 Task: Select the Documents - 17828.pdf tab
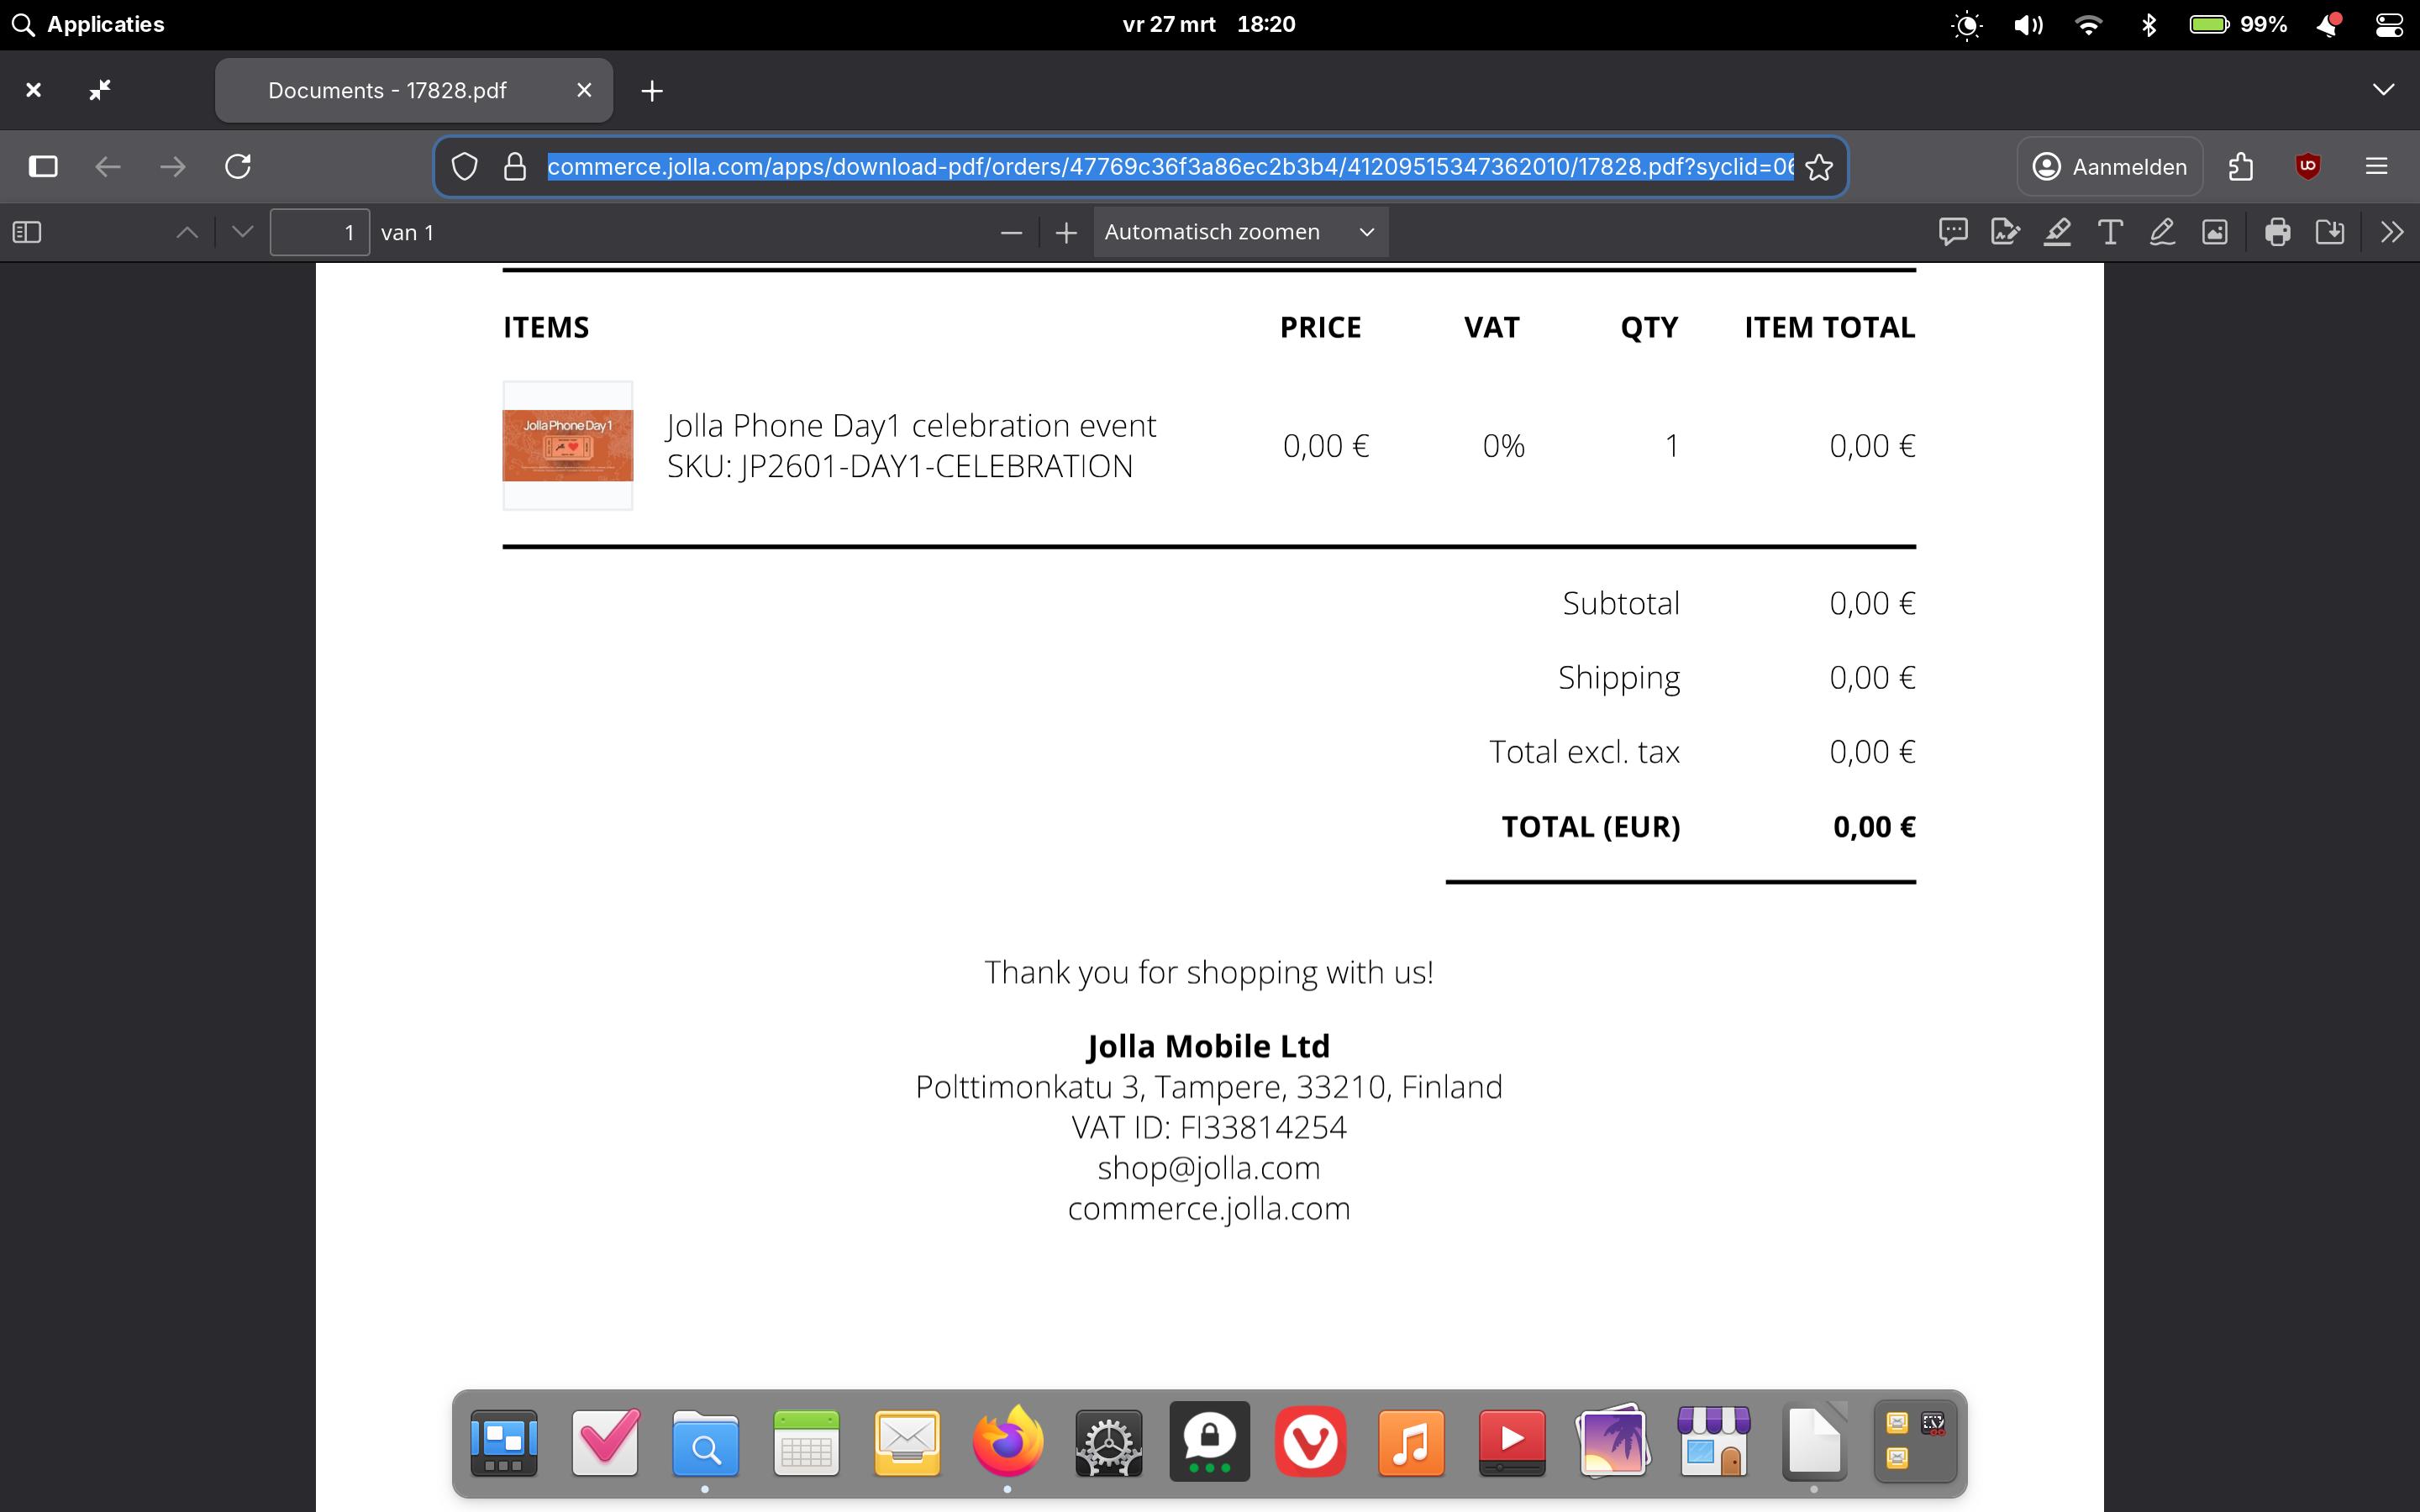tap(388, 90)
